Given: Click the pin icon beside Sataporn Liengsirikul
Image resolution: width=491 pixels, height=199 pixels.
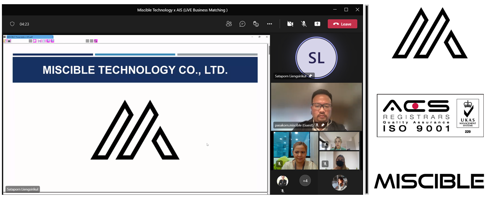Looking at the screenshot, I should (310, 76).
